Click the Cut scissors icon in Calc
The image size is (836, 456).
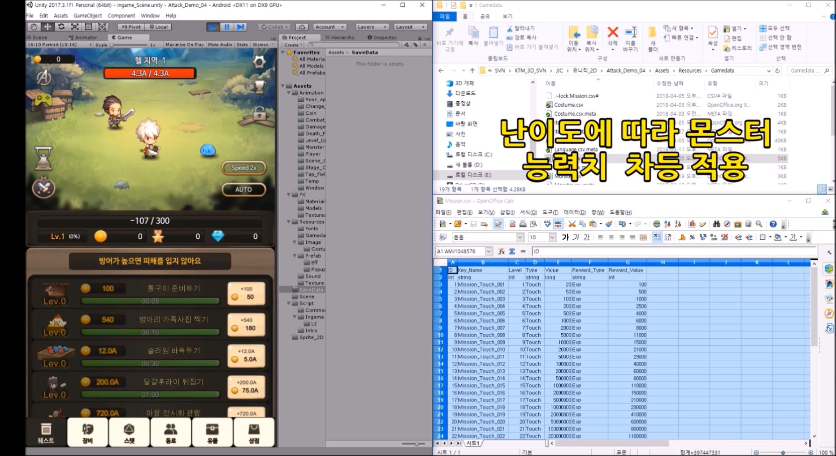[572, 224]
